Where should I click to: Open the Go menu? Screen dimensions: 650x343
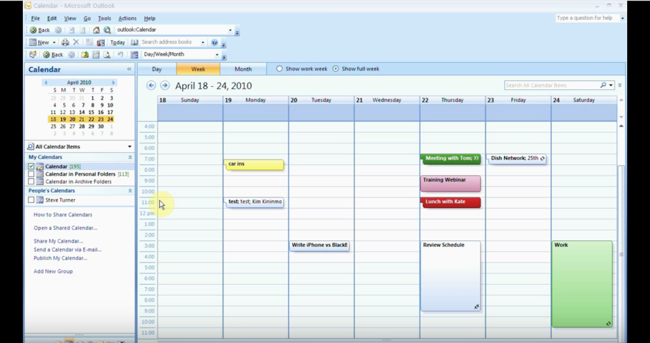coord(87,18)
